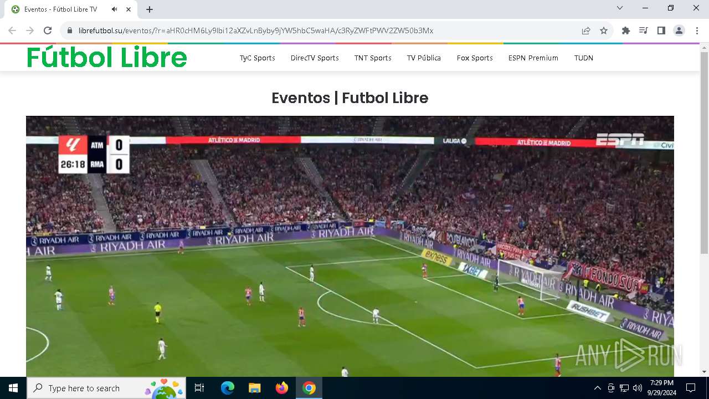The image size is (709, 399).
Task: Open File Explorer from taskbar
Action: pyautogui.click(x=255, y=388)
